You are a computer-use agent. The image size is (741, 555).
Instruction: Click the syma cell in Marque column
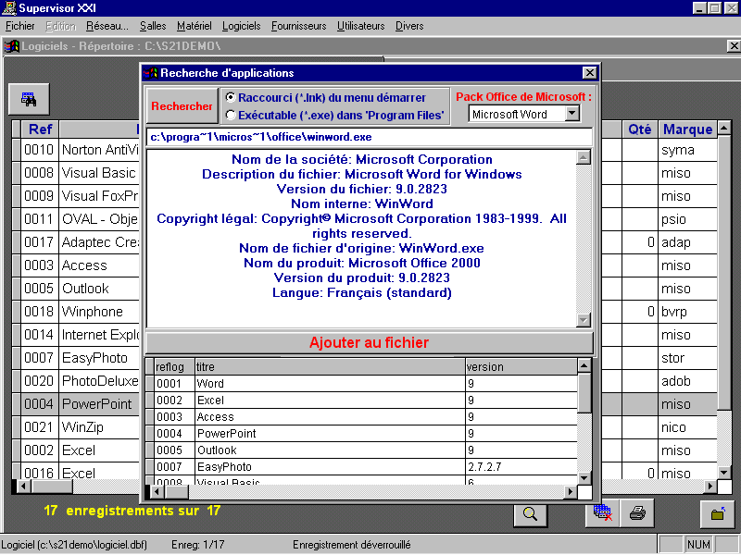687,150
